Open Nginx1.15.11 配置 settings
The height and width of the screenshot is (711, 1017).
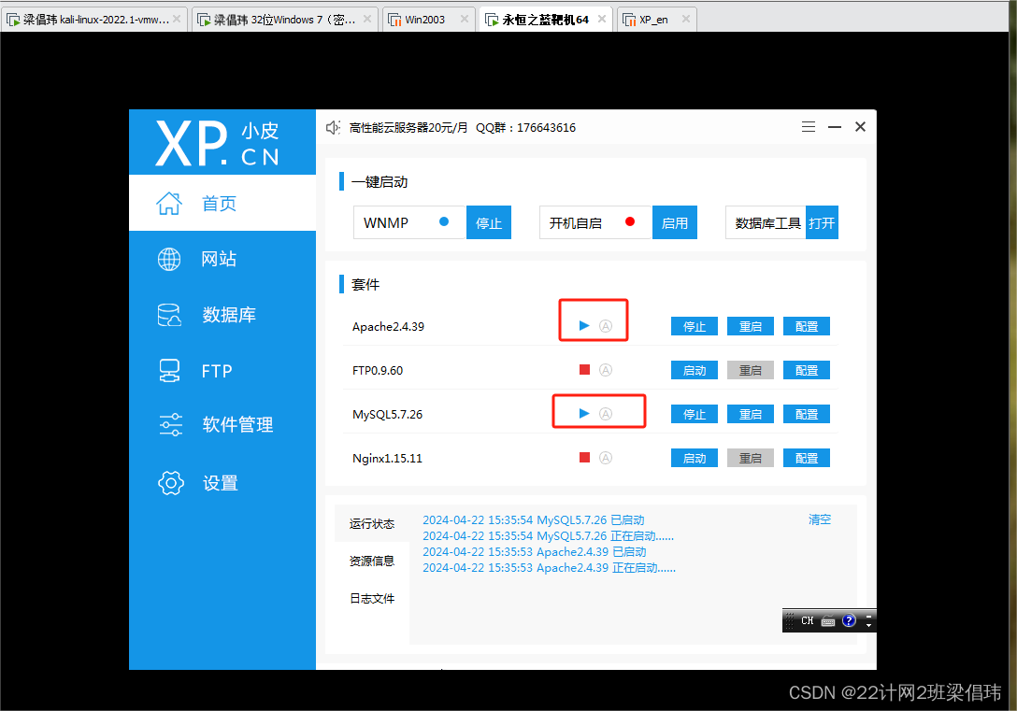[806, 458]
